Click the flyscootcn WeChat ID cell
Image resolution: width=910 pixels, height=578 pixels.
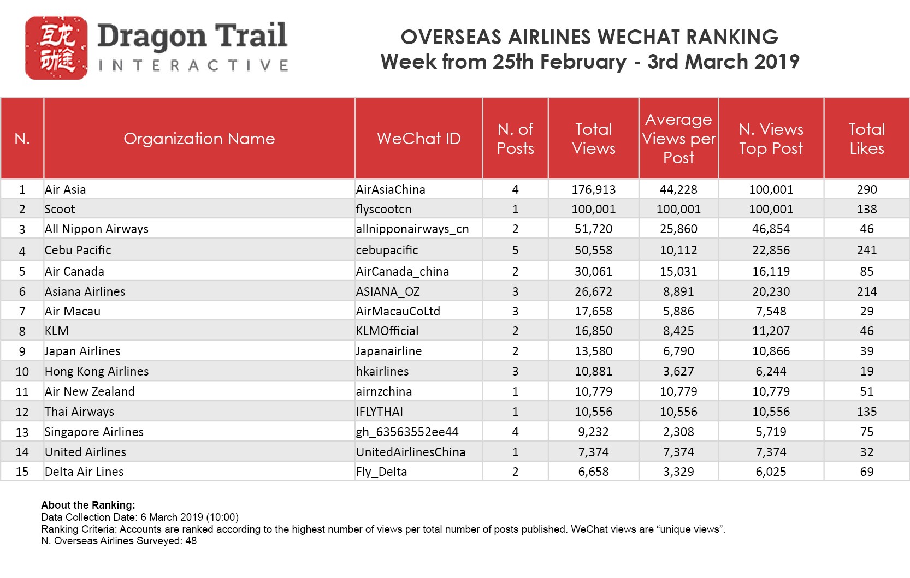[383, 209]
